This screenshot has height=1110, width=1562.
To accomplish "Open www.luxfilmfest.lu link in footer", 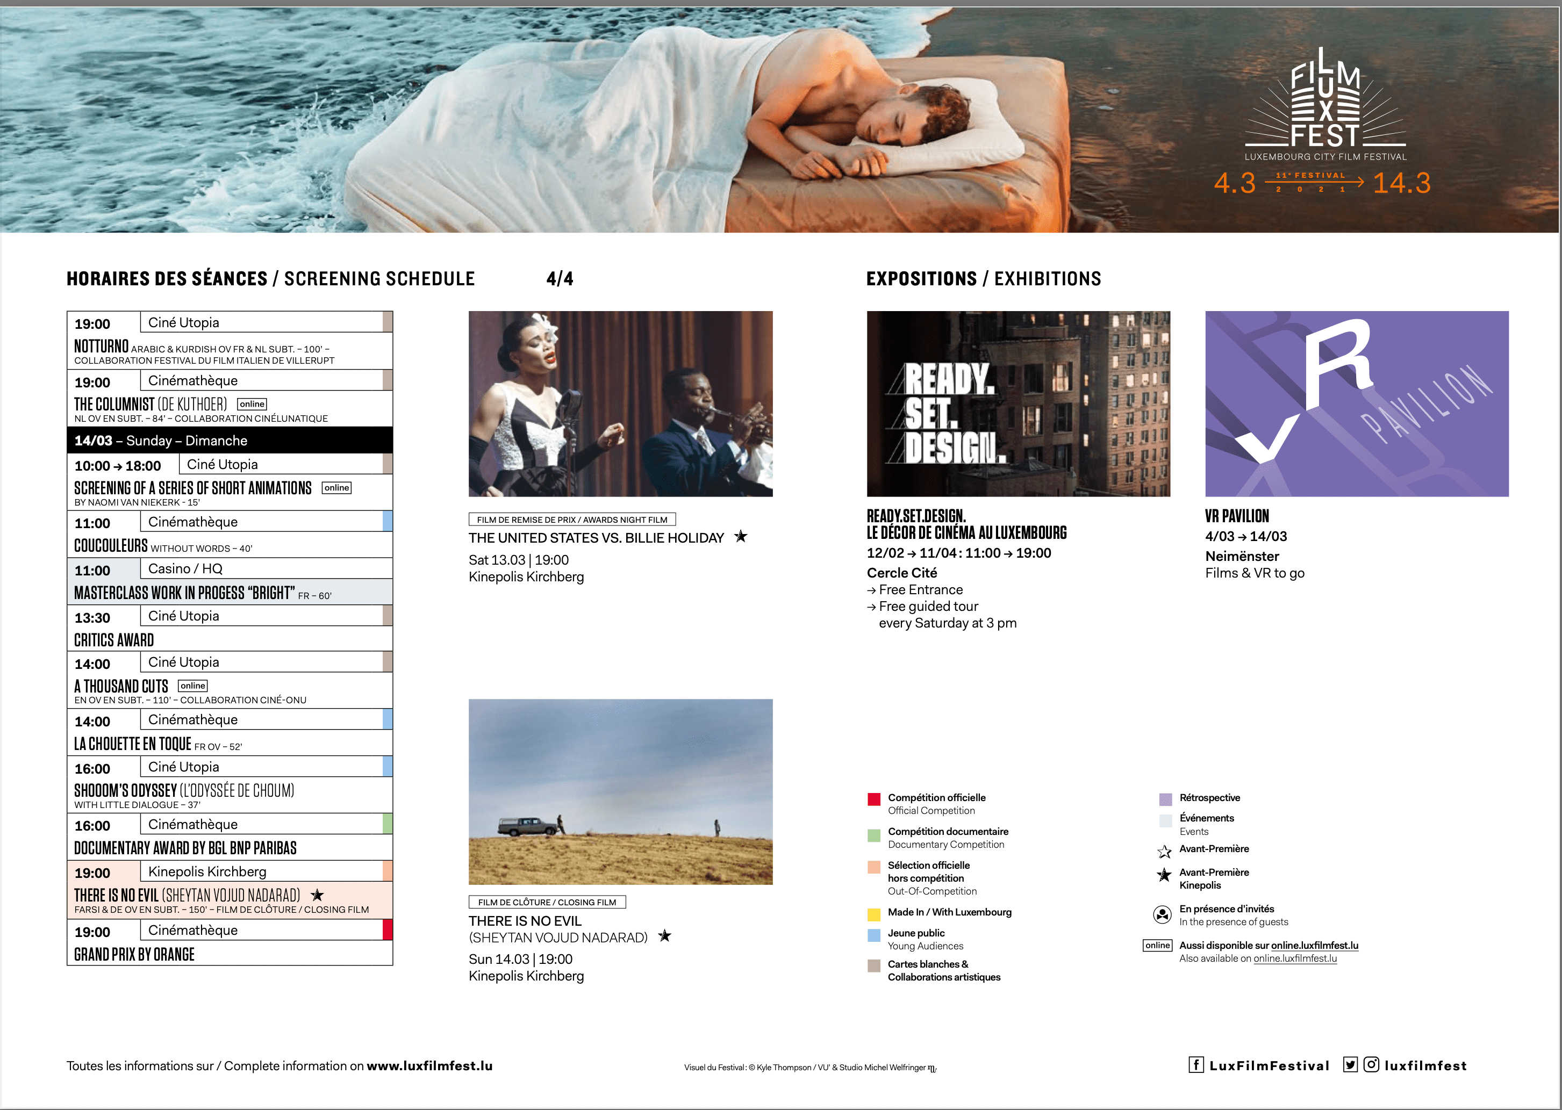I will [429, 1065].
